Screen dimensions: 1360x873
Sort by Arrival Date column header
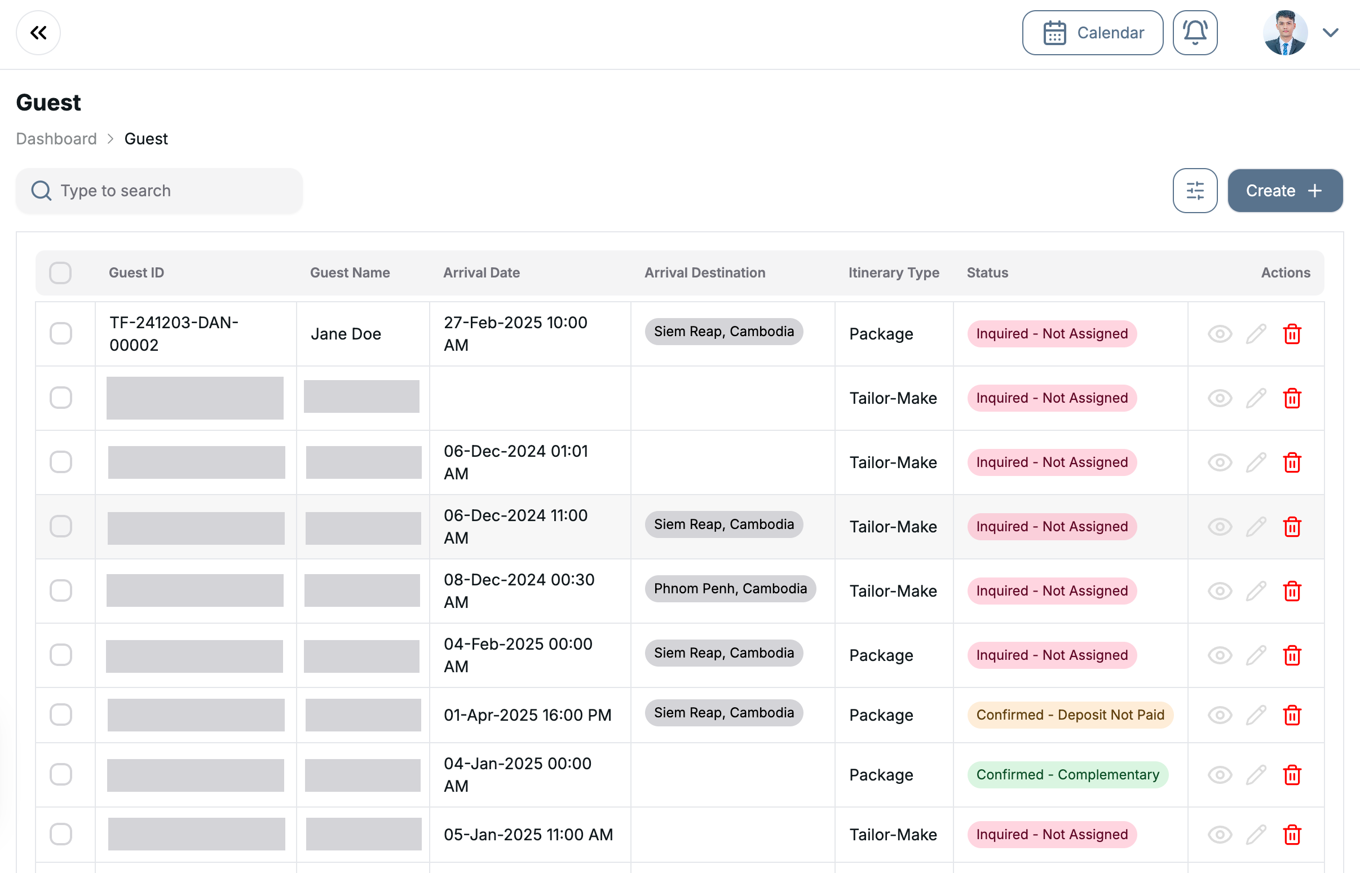pos(481,272)
